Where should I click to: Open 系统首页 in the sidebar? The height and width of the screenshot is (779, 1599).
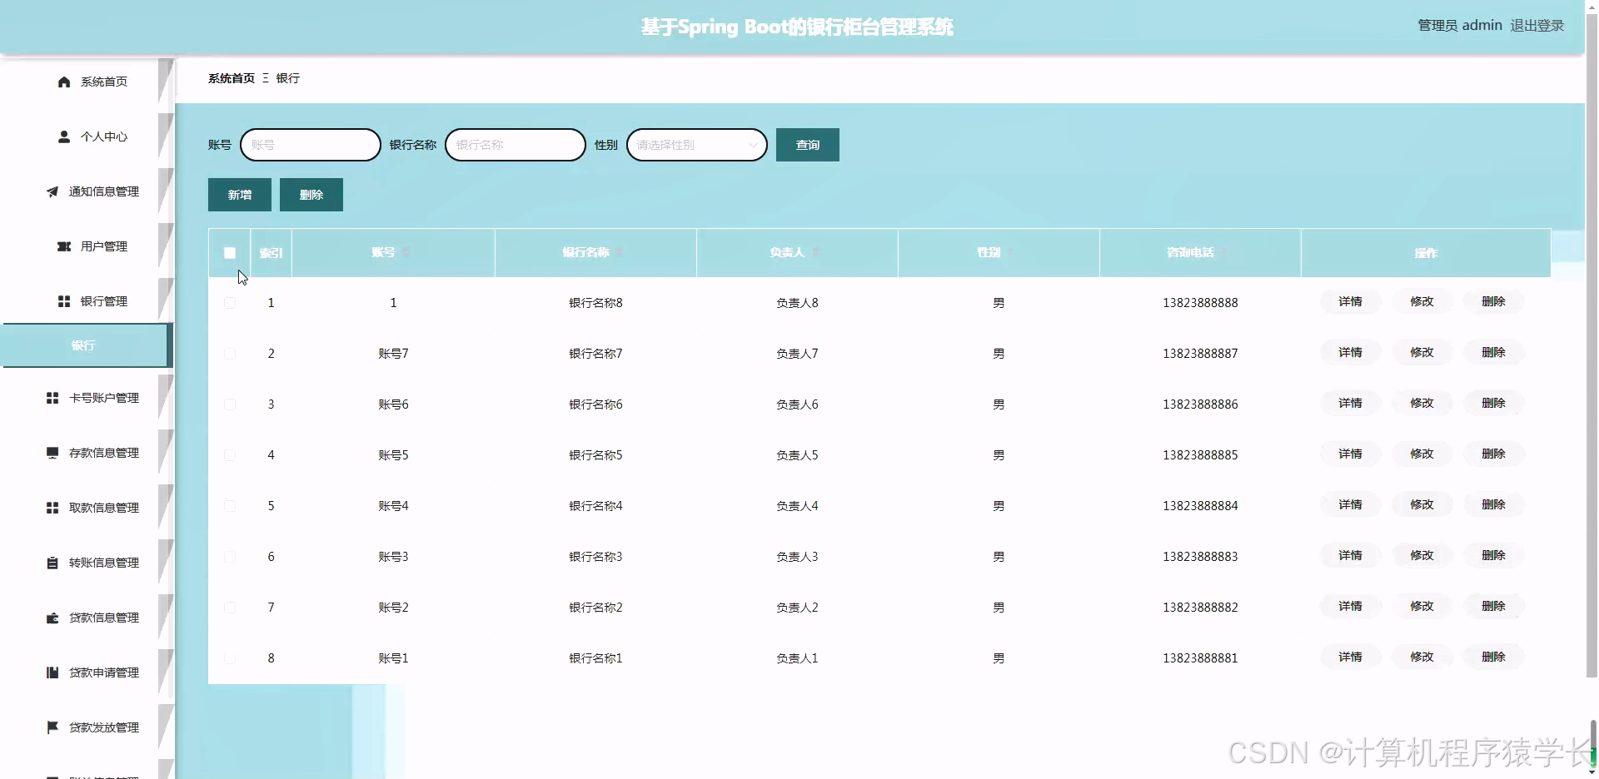point(87,82)
